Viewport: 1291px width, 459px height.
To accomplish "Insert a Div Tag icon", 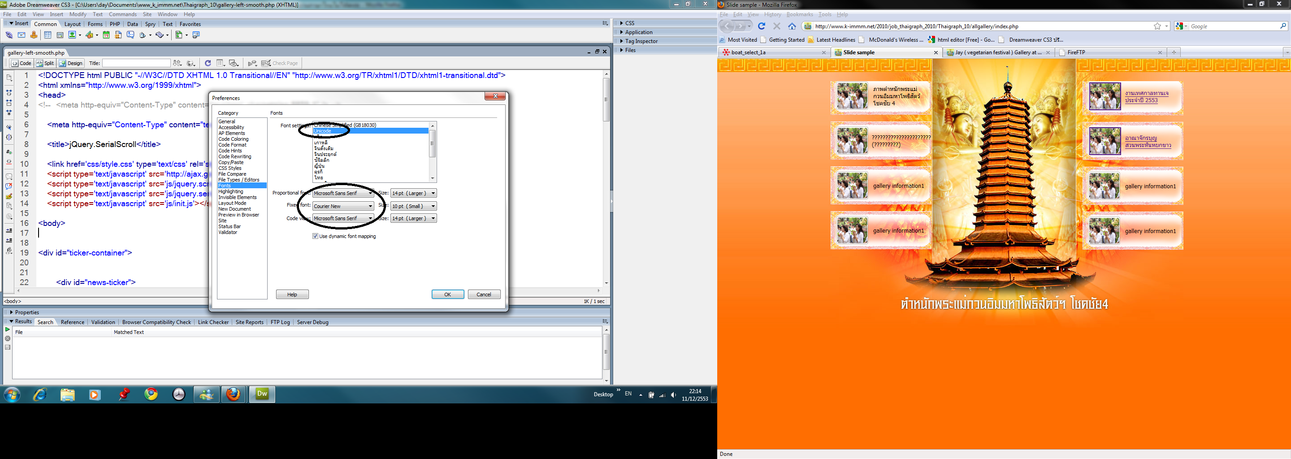I will coord(60,35).
